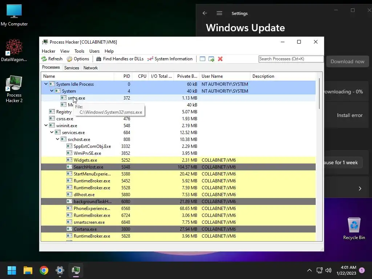372x279 pixels.
Task: Select the WmiPrvSE.exe process
Action: [178, 153]
